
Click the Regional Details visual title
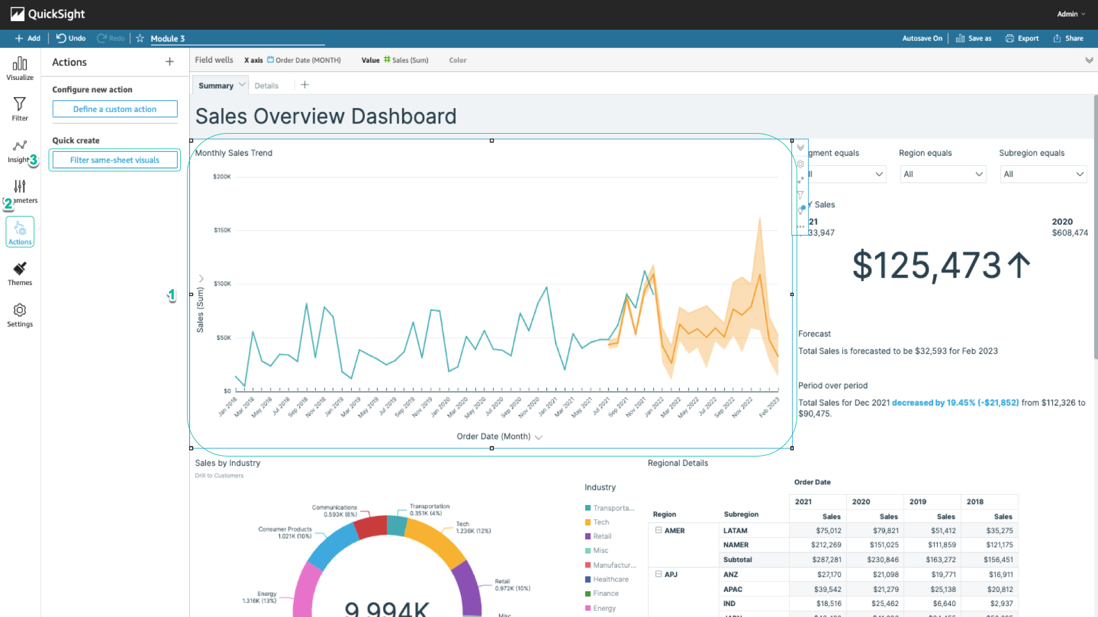pyautogui.click(x=678, y=463)
